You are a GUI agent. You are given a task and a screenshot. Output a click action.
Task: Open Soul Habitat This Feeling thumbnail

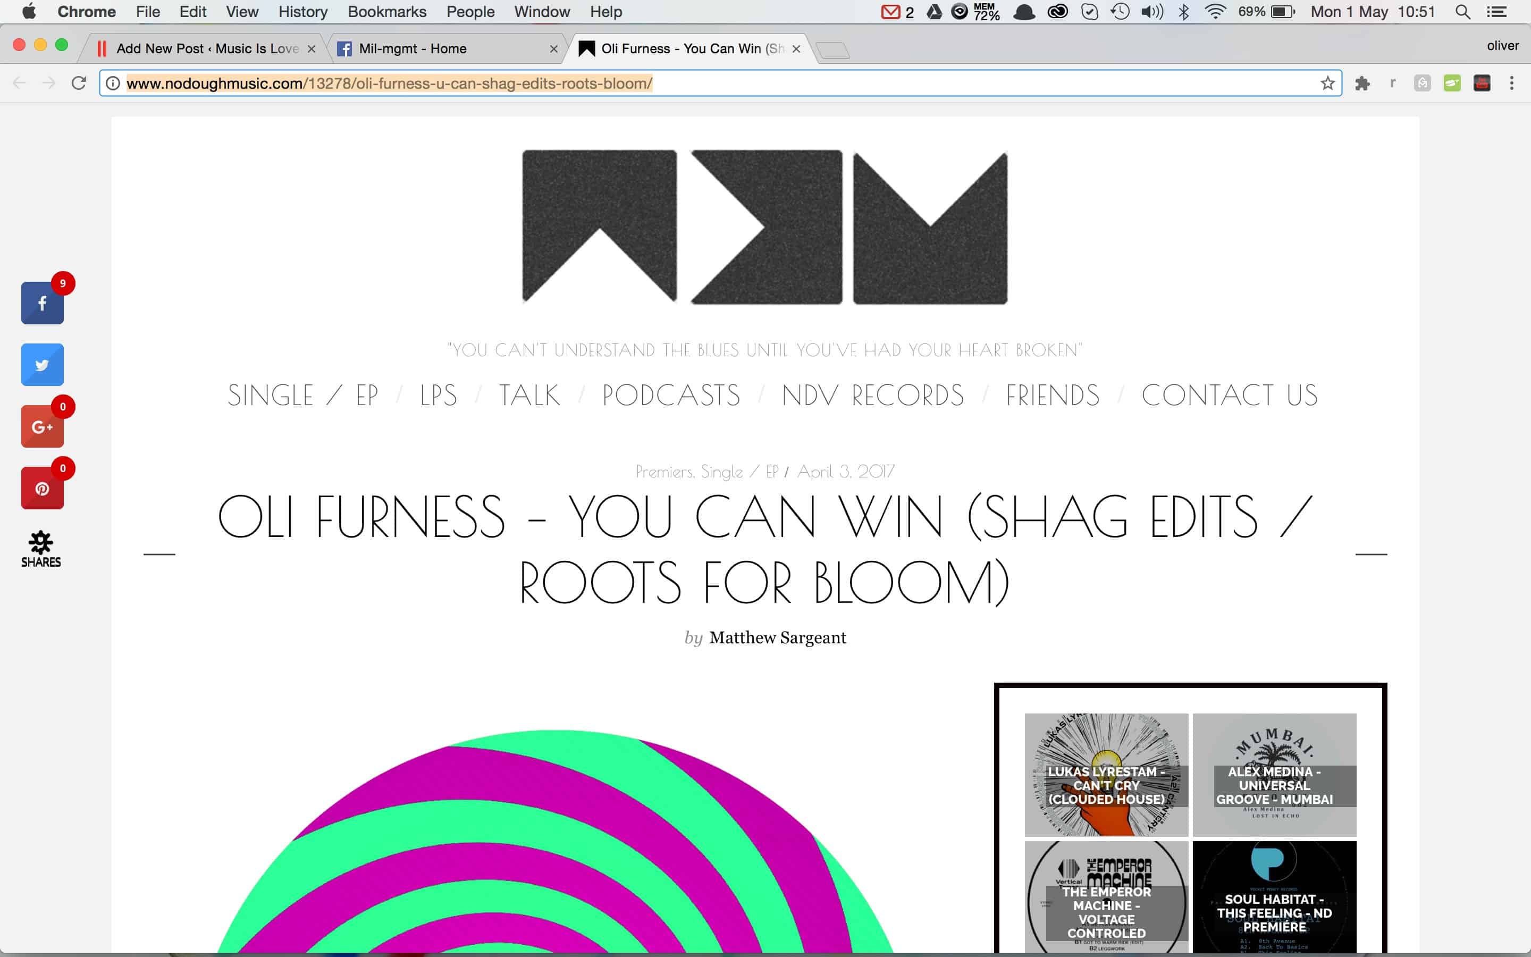click(1274, 896)
